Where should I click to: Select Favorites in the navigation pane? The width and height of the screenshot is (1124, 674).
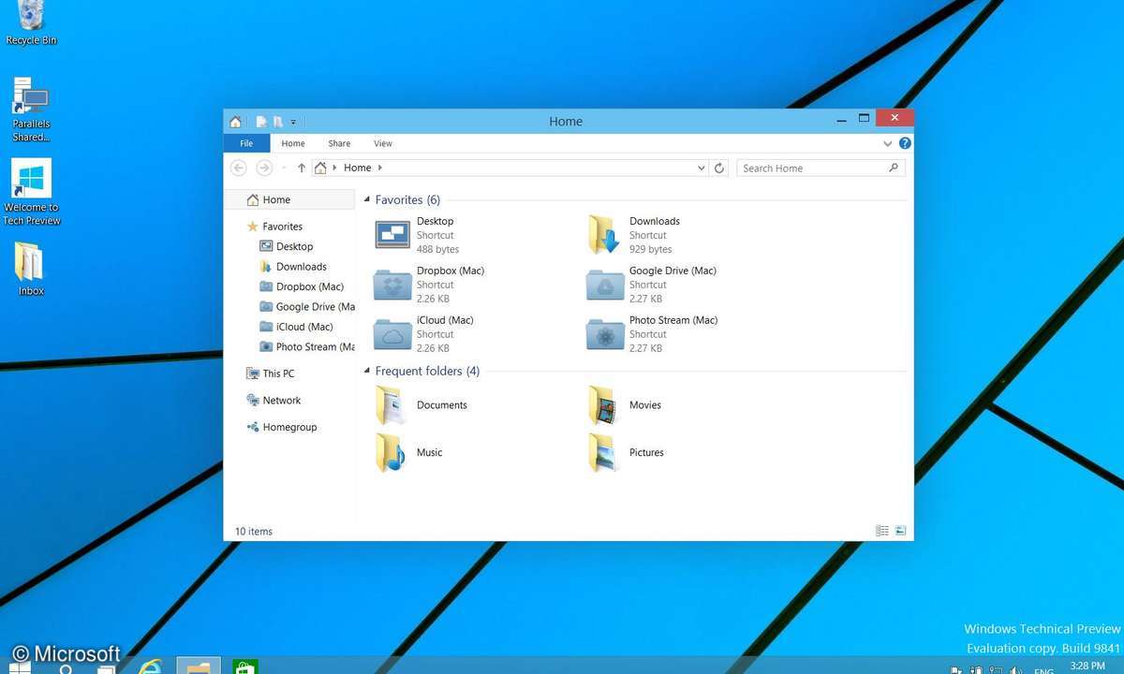(x=274, y=227)
